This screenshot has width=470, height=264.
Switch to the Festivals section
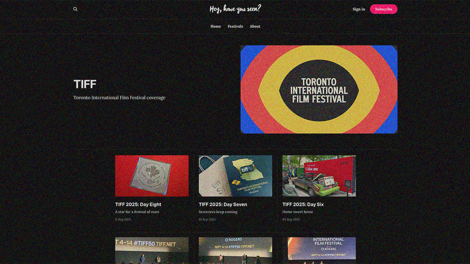[x=235, y=26]
